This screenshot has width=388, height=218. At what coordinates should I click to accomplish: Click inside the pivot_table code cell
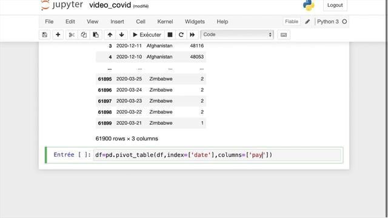[217, 155]
